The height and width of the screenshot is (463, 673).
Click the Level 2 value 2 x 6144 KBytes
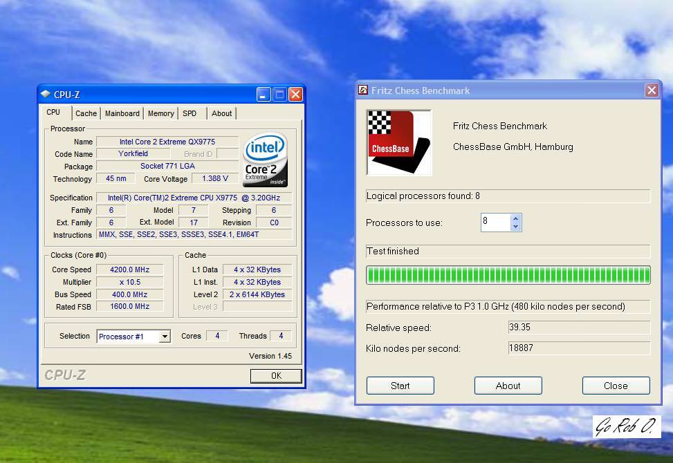257,294
